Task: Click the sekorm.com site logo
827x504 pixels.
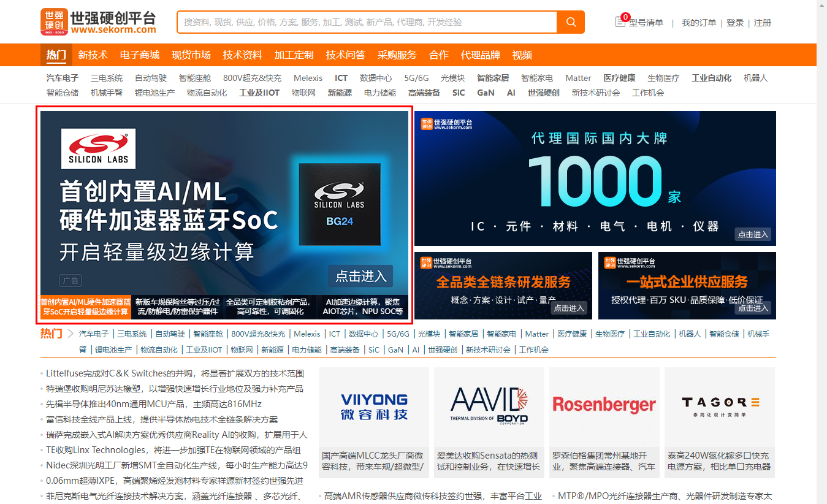Action: [x=98, y=22]
